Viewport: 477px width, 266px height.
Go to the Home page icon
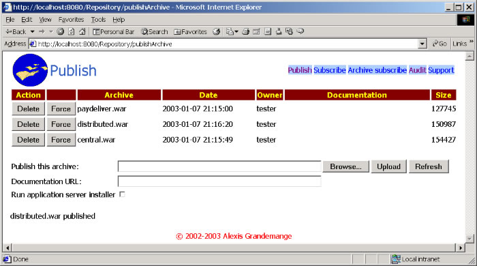(82, 31)
